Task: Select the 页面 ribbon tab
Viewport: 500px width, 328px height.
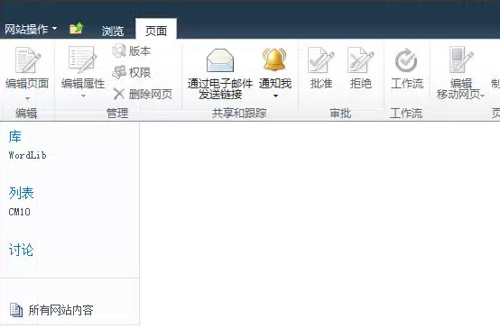Action: [156, 31]
